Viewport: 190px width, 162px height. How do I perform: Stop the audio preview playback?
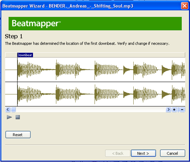(18, 117)
